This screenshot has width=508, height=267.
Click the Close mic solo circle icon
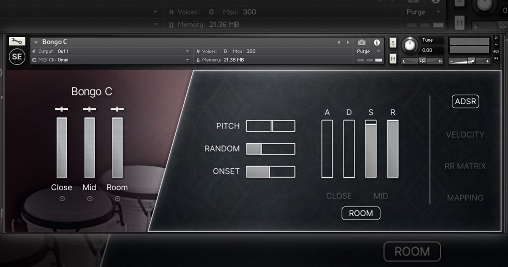(62, 198)
